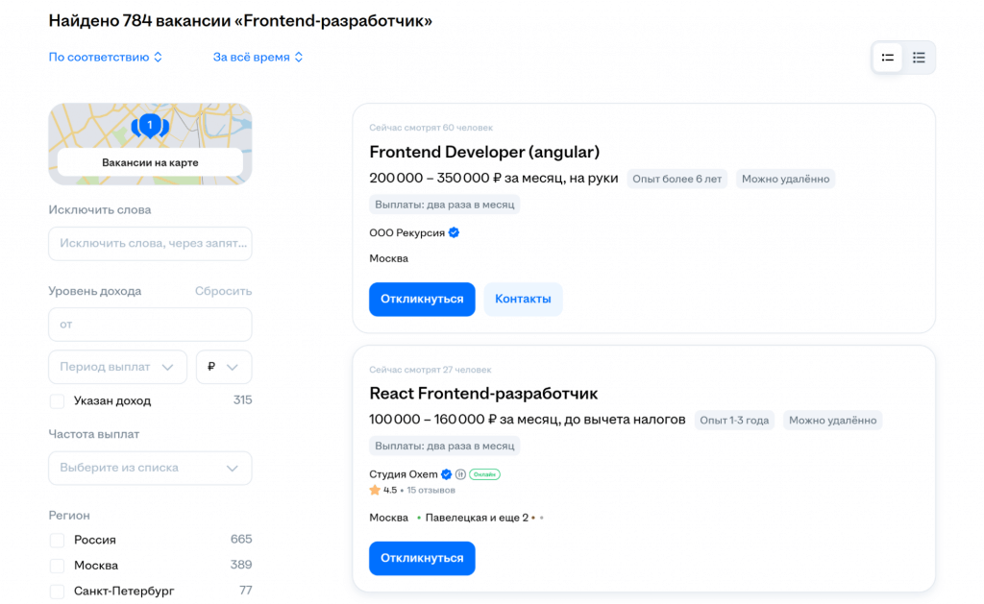Image resolution: width=984 pixels, height=604 pixels.
Task: Open the Студия Oxem company link
Action: point(404,474)
